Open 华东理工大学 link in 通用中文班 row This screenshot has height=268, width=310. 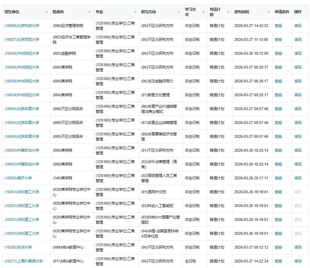[x=22, y=192]
